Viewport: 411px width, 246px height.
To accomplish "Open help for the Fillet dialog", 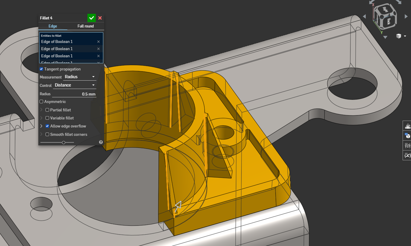I will point(101,142).
